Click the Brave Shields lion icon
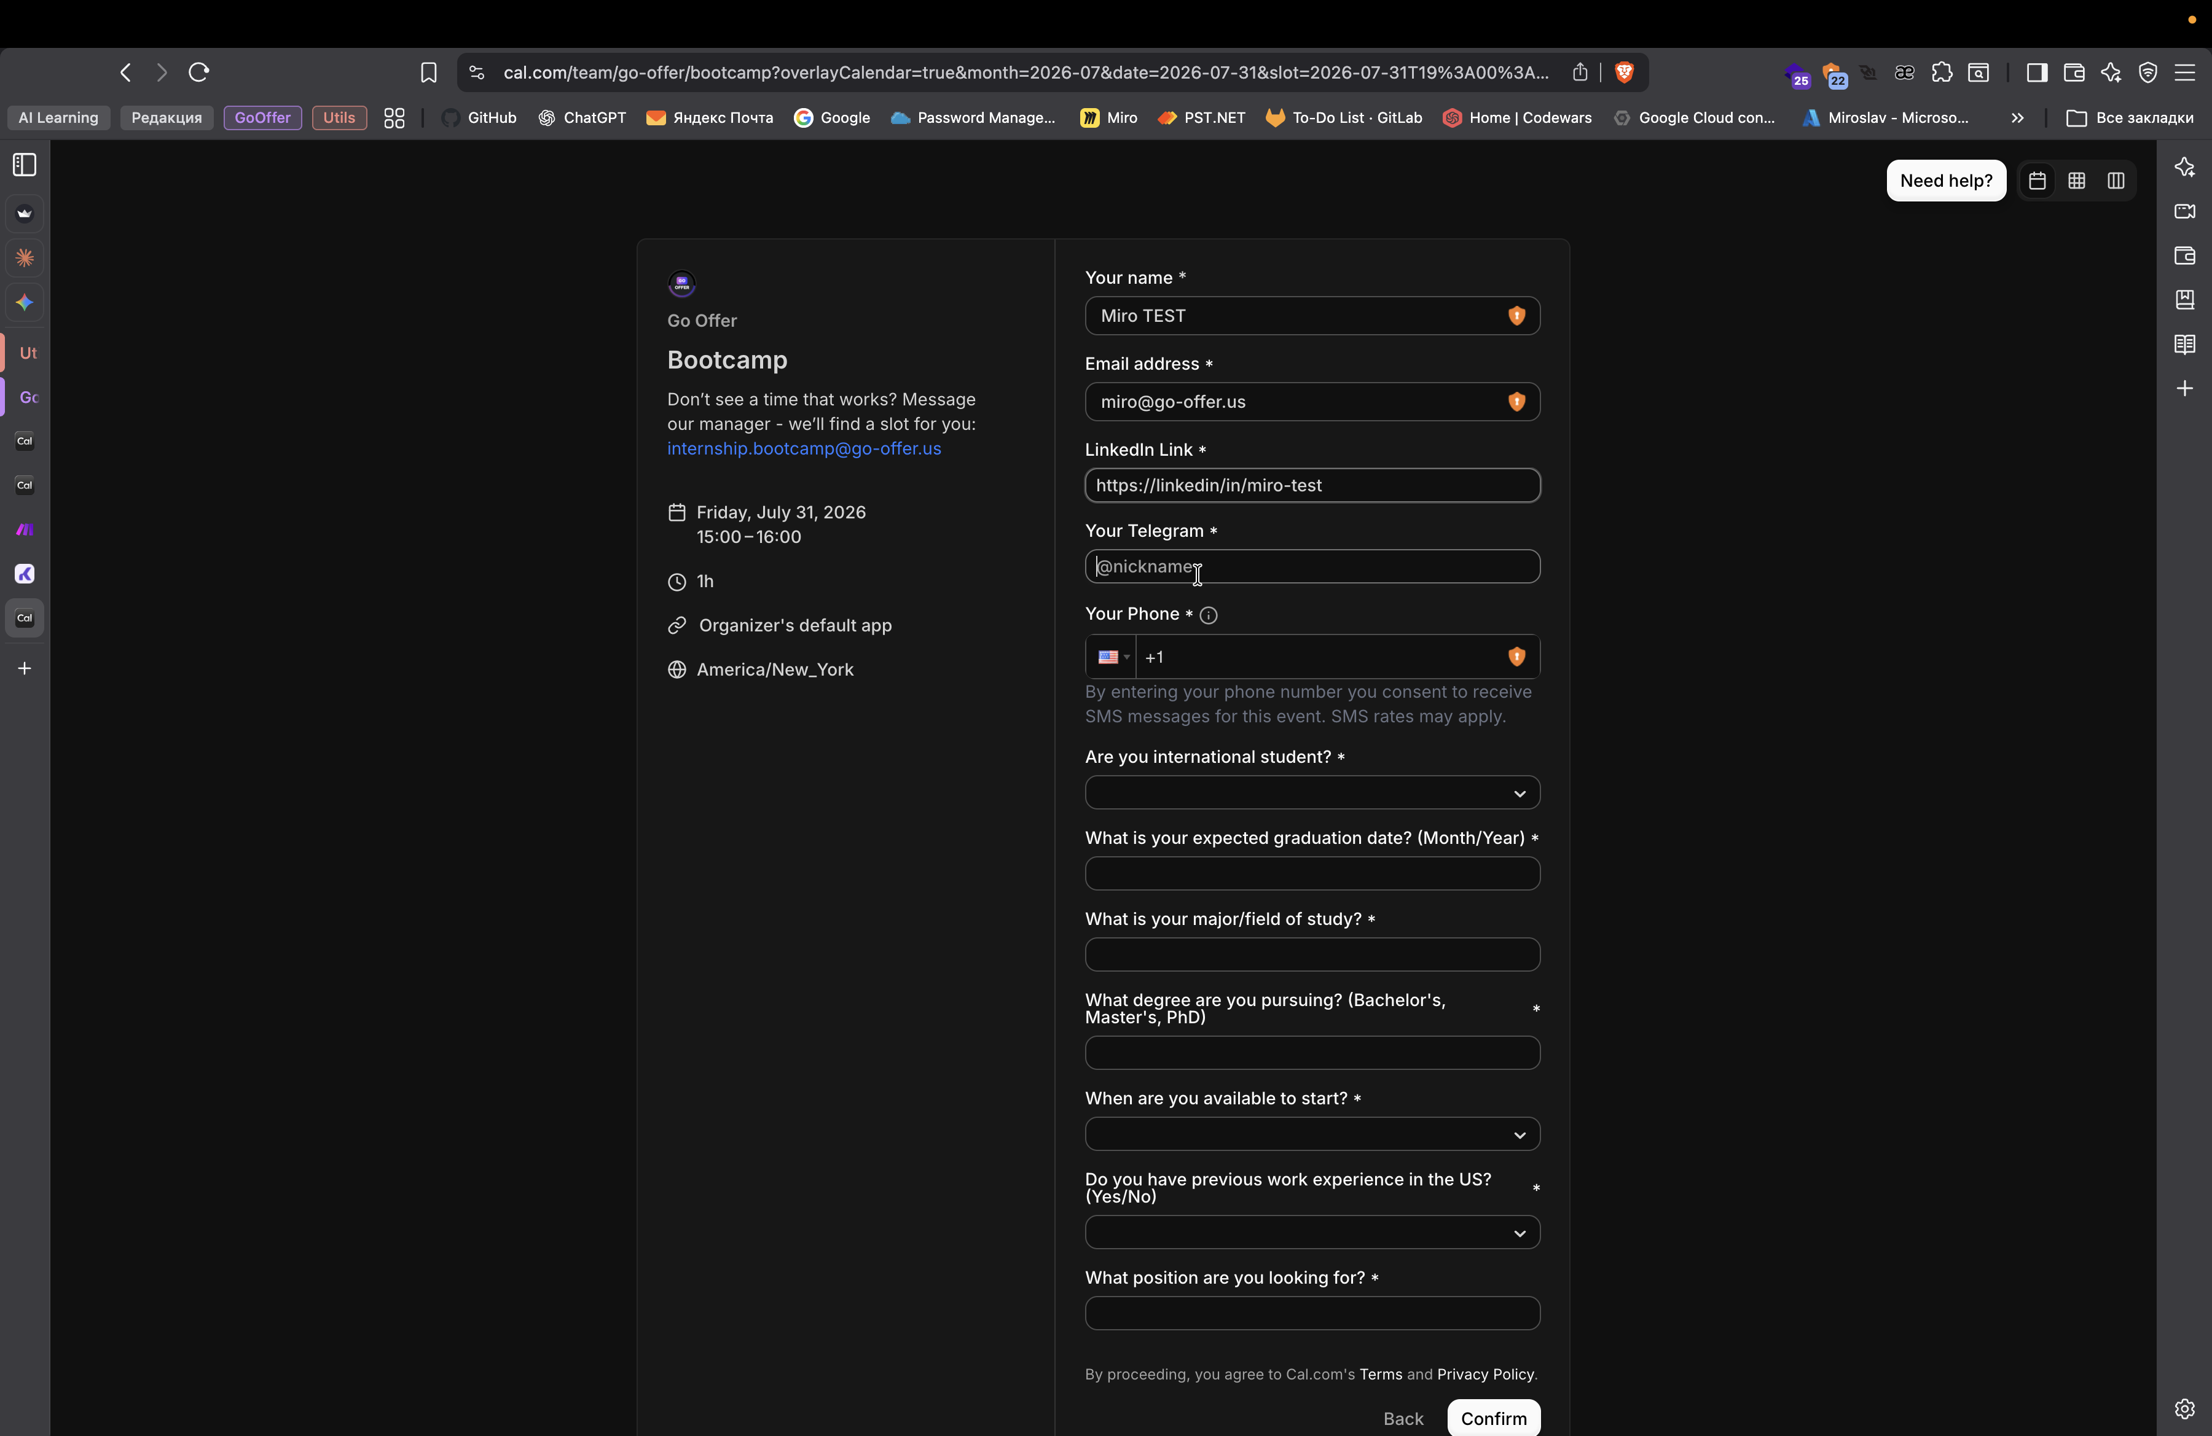 tap(1624, 72)
